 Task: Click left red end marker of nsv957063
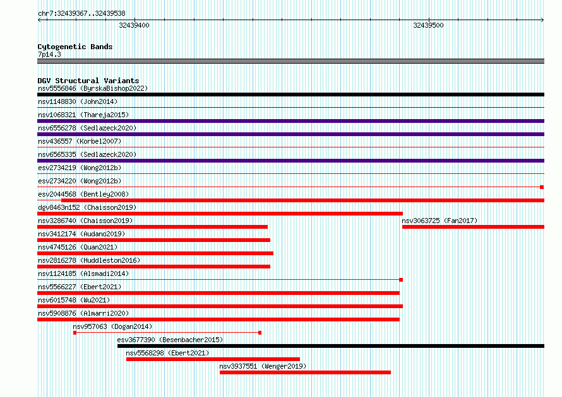click(75, 333)
